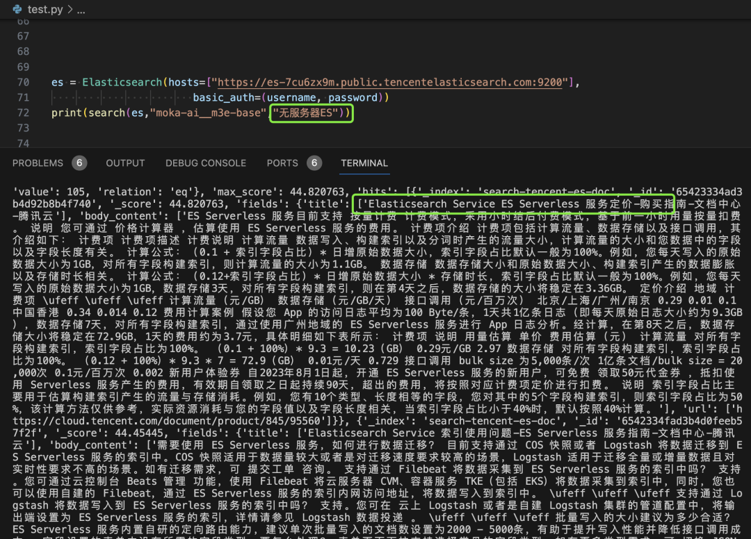751x539 pixels.
Task: Click 'max_score': 44.820763 in terminal output
Action: pos(277,192)
